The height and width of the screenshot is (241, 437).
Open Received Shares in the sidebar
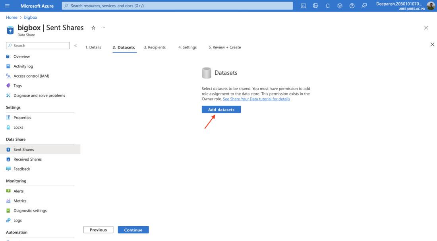click(x=27, y=159)
